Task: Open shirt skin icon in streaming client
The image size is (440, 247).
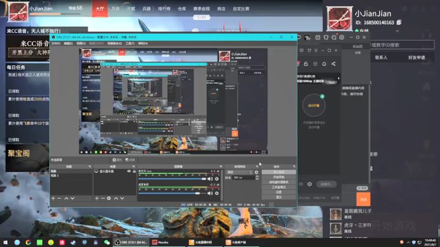Action: 326,37
